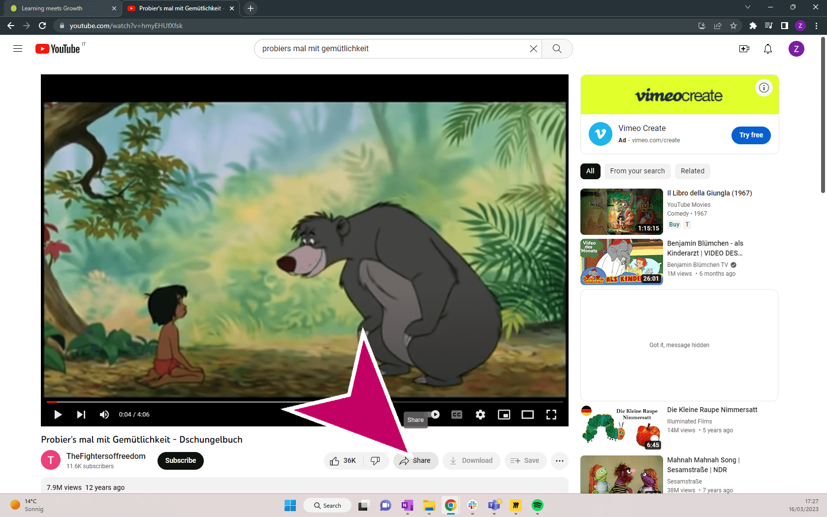Click the Download button
Image resolution: width=827 pixels, height=517 pixels.
point(471,461)
